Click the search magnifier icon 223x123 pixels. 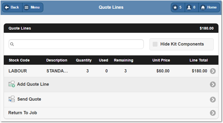pos(12,44)
